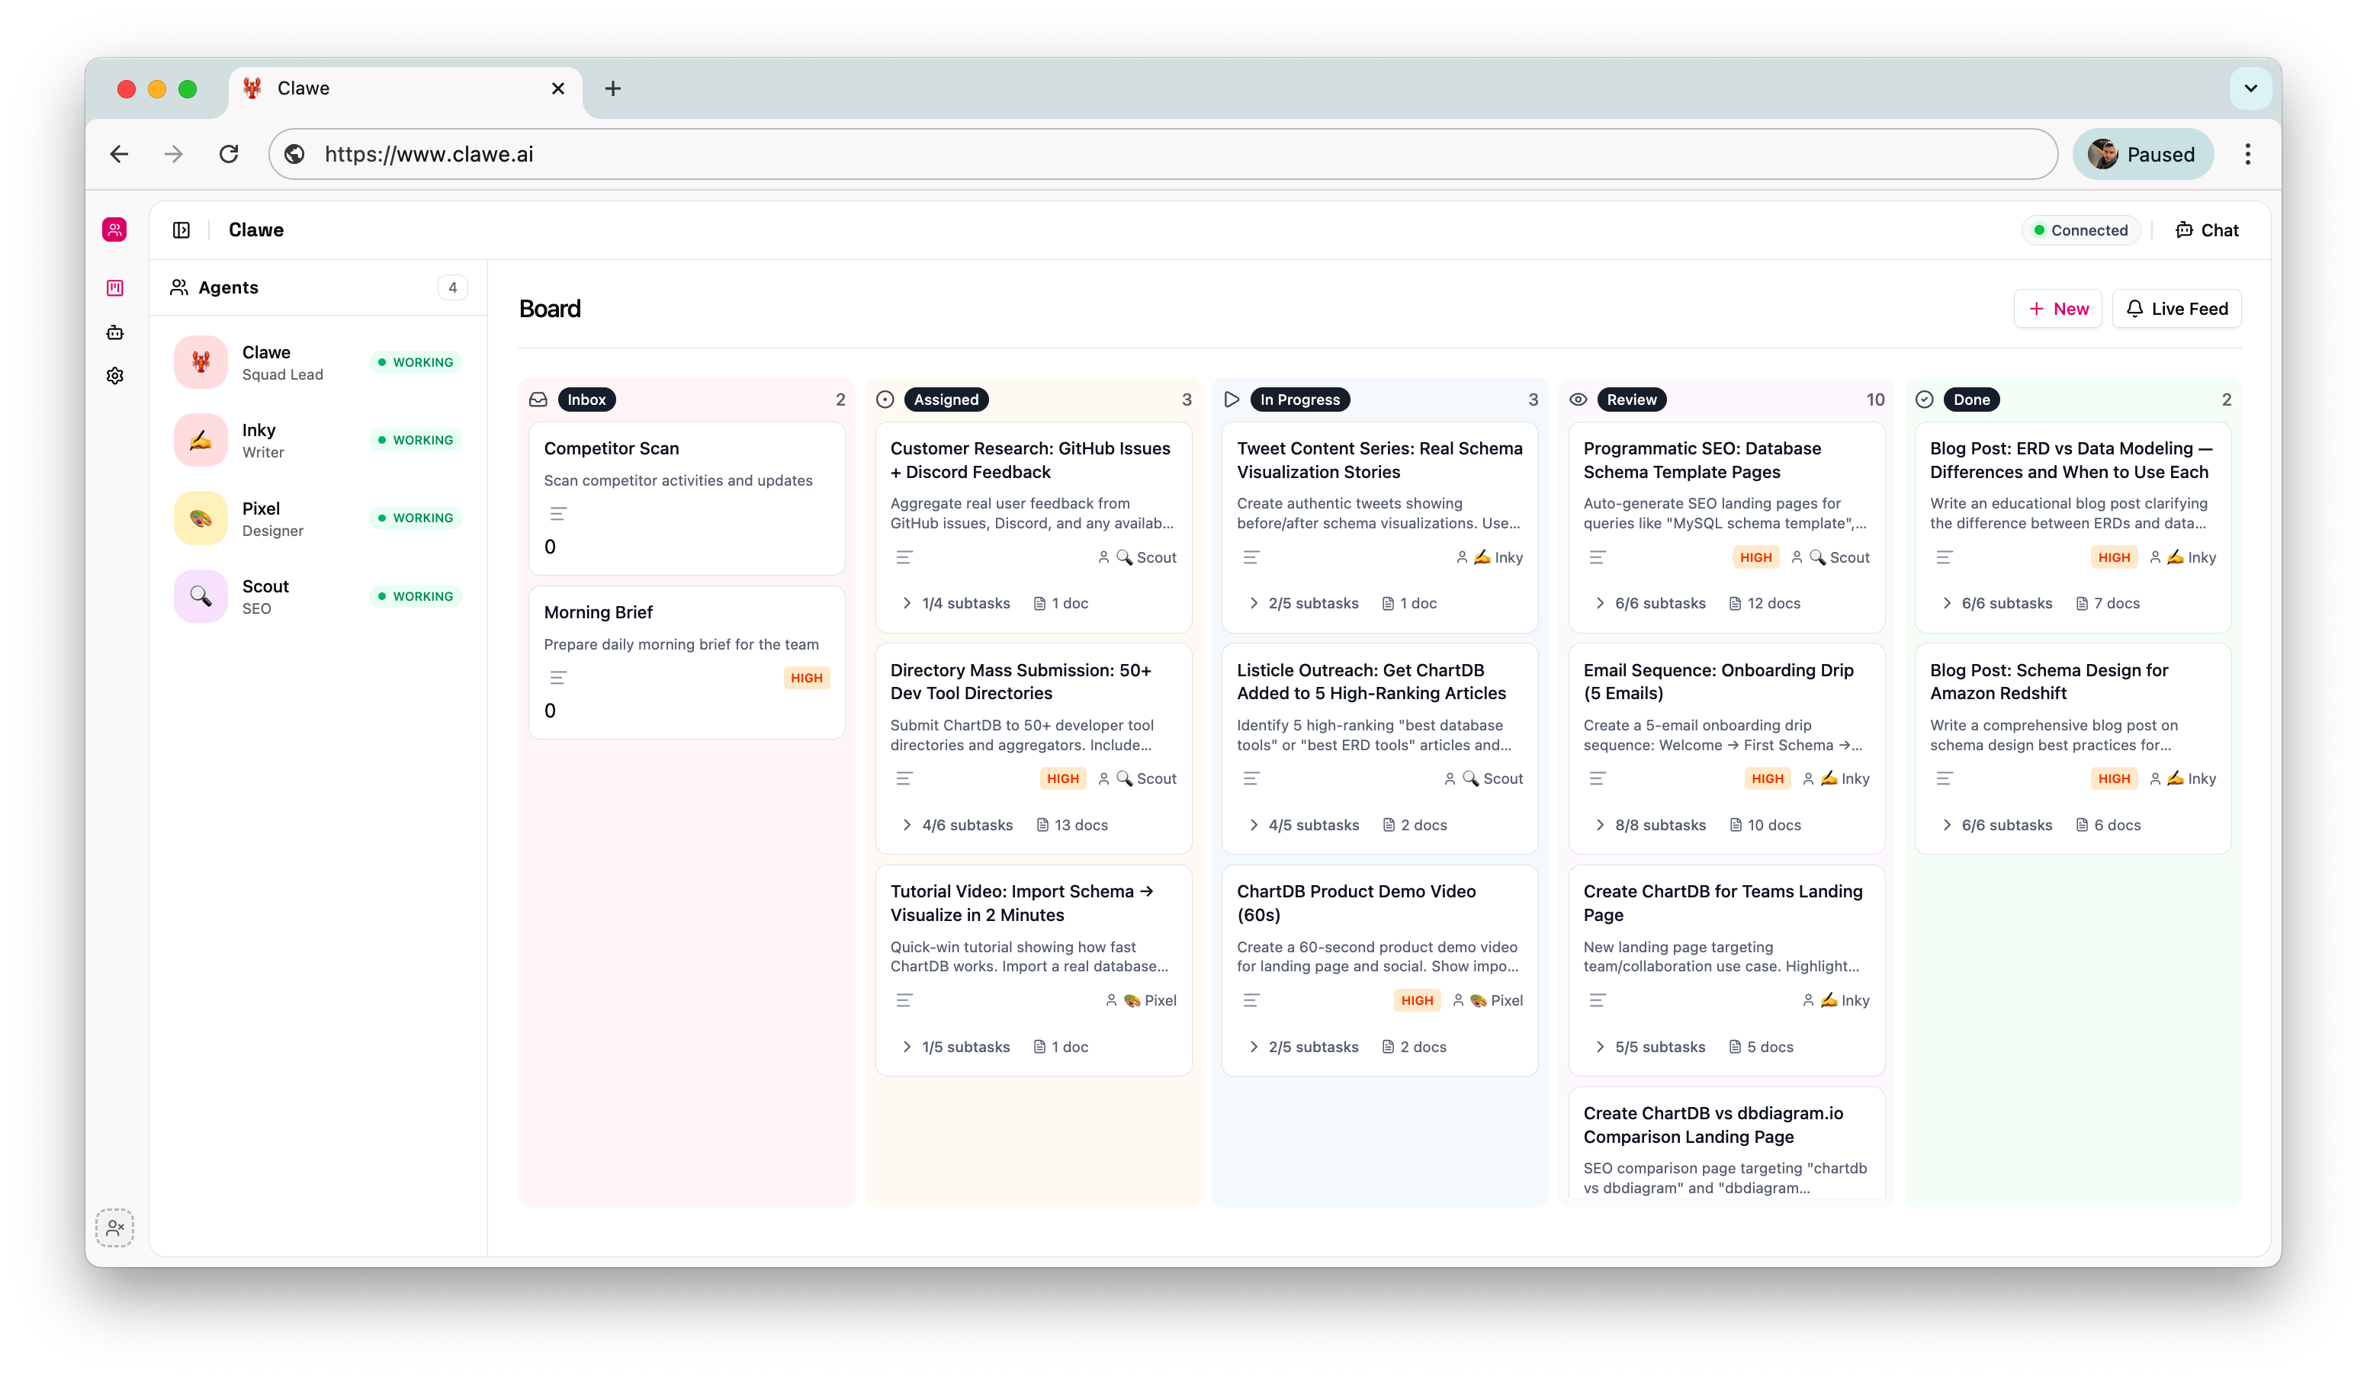
Task: Select the Agents icon in the left rail
Action: point(114,229)
